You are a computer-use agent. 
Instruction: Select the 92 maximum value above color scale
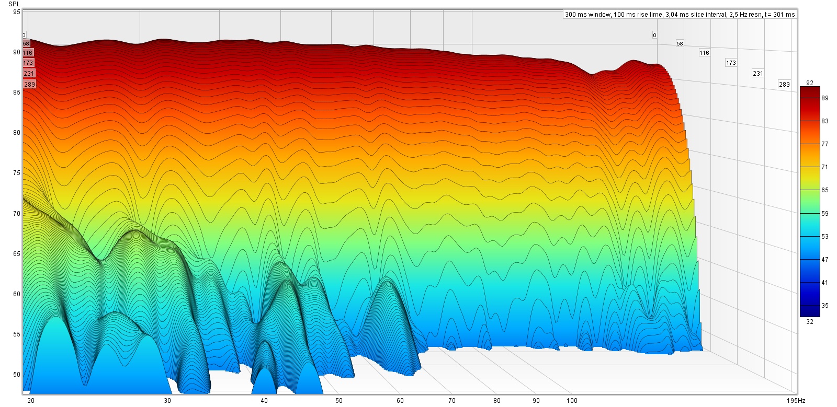(x=810, y=83)
